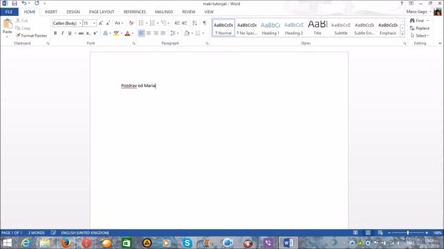Screen dimensions: 444x249
Task: Undo the last action
Action: click(x=24, y=3)
